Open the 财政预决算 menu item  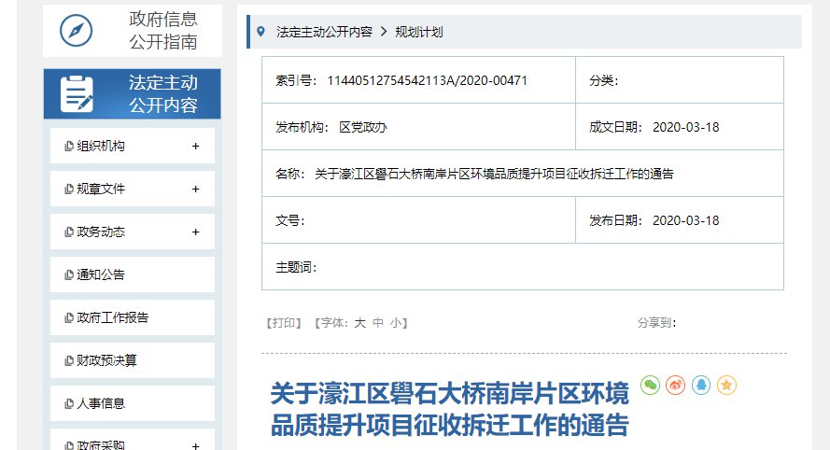(106, 361)
